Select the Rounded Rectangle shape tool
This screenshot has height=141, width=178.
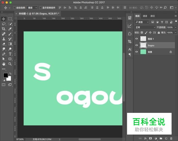(x=10, y=59)
